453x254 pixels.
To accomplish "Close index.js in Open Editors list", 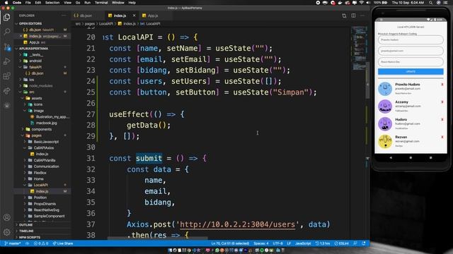I will coord(21,36).
